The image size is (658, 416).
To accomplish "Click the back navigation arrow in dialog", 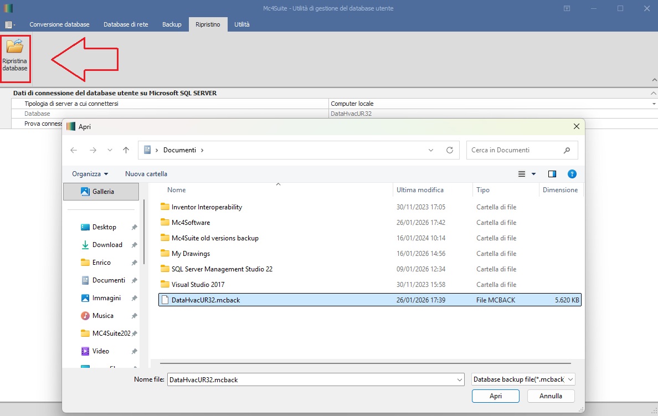I will coord(74,150).
